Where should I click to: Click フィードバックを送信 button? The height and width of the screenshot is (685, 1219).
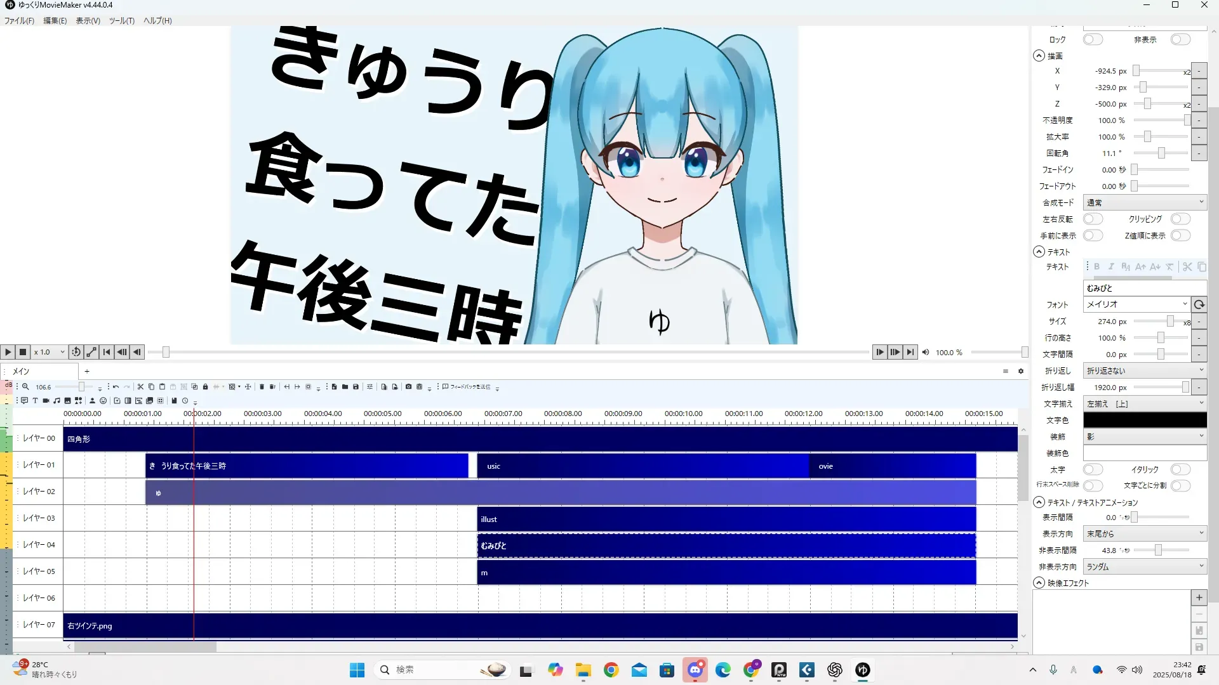pos(467,387)
